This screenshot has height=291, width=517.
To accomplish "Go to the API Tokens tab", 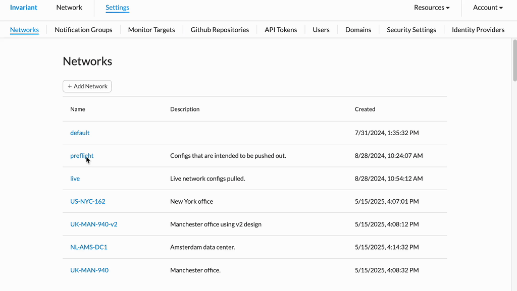I will [281, 30].
